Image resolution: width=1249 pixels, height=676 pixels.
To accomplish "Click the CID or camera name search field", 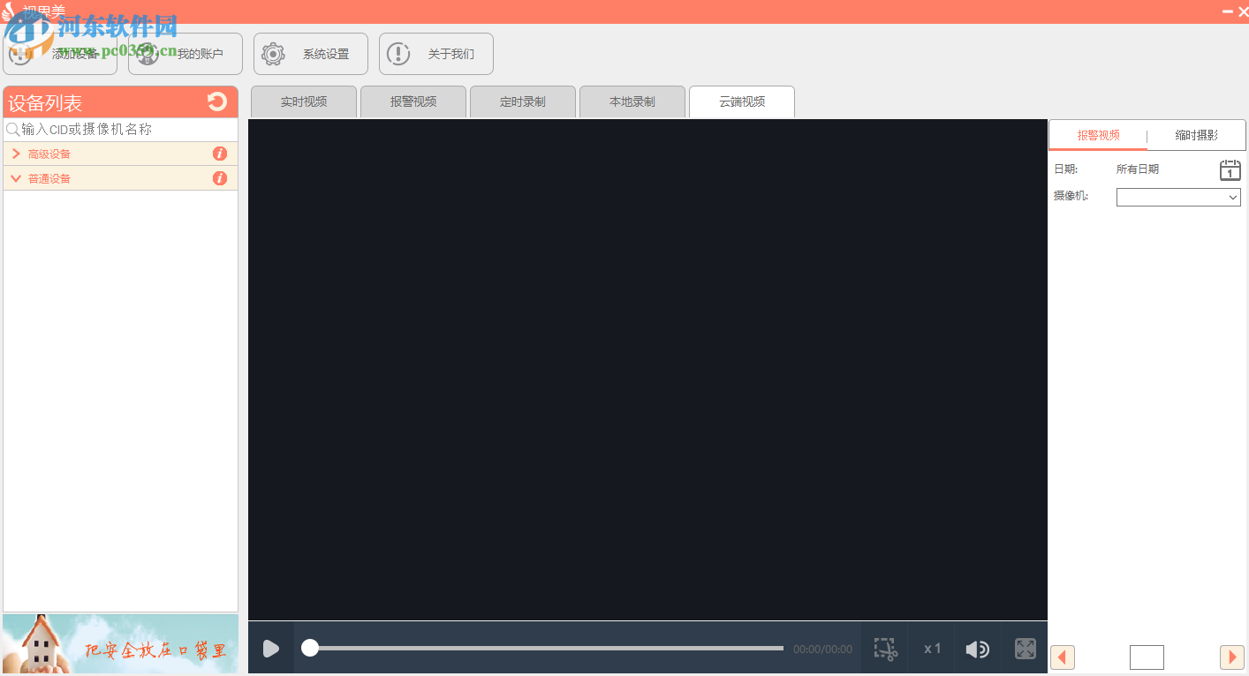I will pos(121,130).
